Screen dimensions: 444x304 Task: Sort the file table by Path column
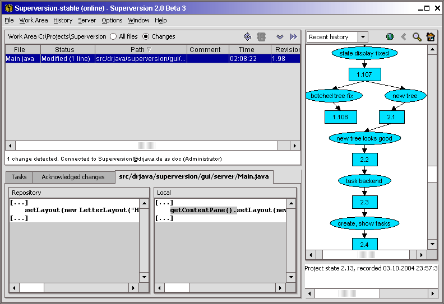coord(141,50)
